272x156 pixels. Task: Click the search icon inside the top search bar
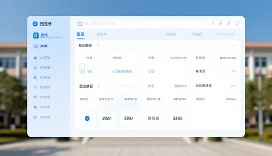(x=80, y=24)
